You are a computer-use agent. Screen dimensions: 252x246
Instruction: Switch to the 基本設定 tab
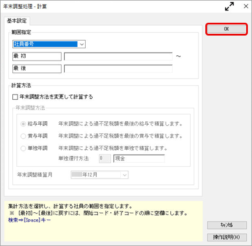[x=17, y=21]
